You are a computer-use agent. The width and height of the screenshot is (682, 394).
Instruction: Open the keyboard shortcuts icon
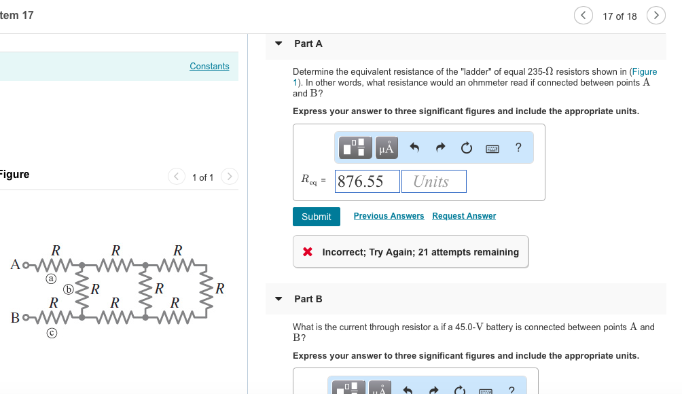492,147
